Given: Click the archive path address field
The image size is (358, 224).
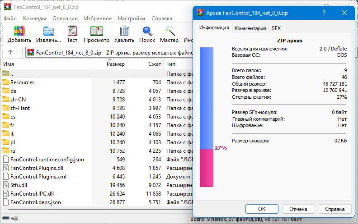Looking at the screenshot, I should pos(109,53).
